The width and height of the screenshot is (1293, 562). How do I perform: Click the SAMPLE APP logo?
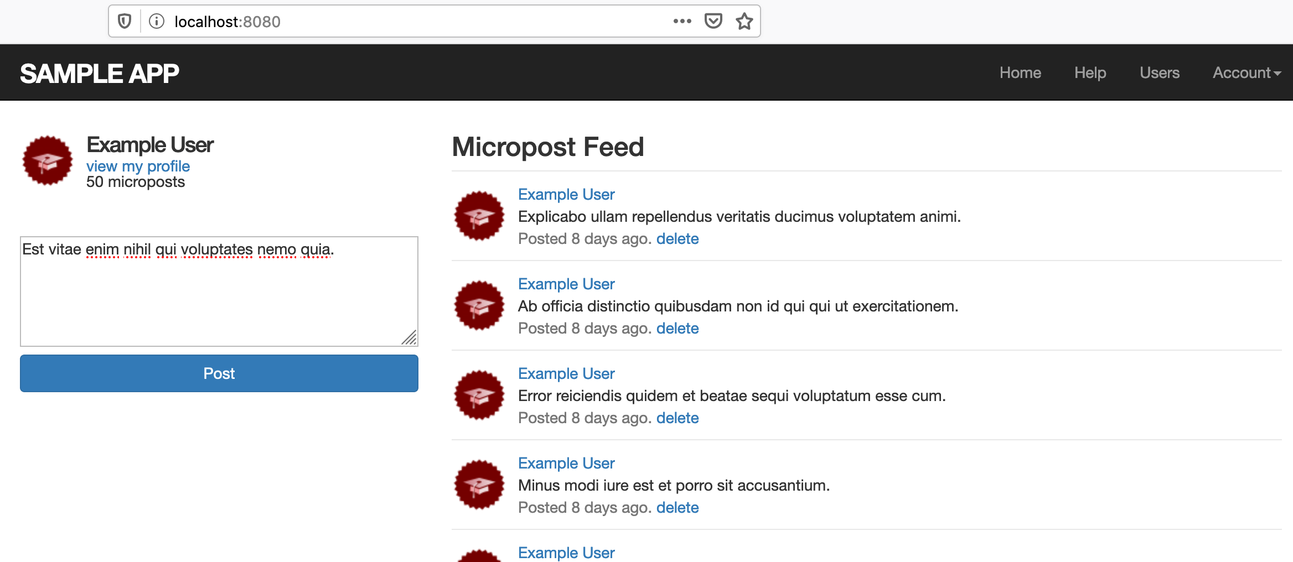tap(100, 73)
